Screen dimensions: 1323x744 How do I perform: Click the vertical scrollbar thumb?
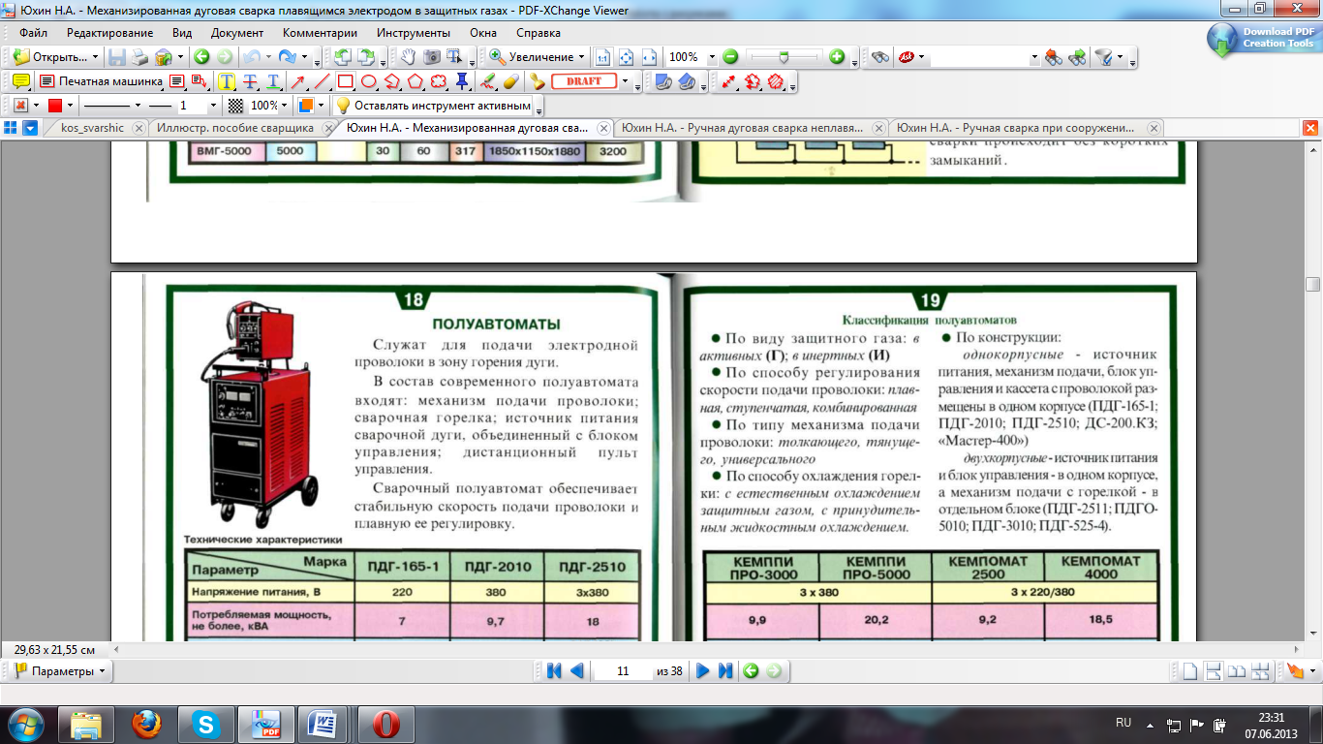point(1313,284)
